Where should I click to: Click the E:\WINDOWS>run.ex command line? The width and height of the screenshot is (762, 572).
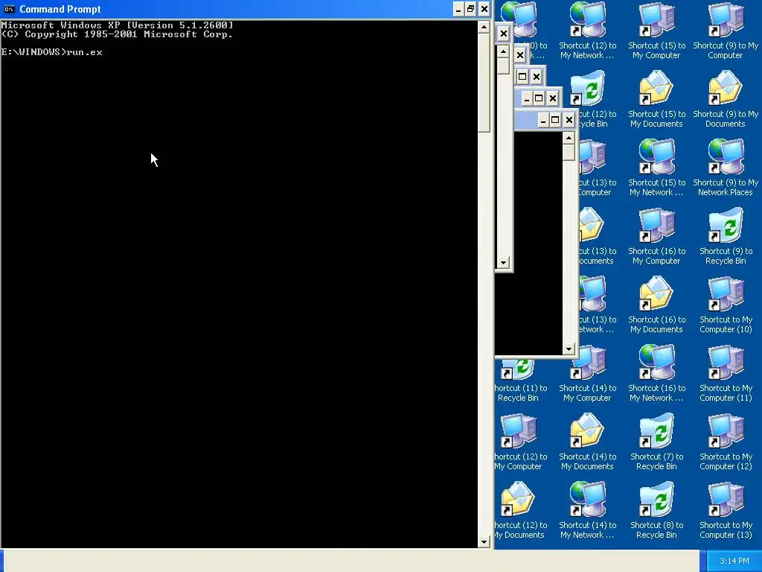tap(51, 52)
